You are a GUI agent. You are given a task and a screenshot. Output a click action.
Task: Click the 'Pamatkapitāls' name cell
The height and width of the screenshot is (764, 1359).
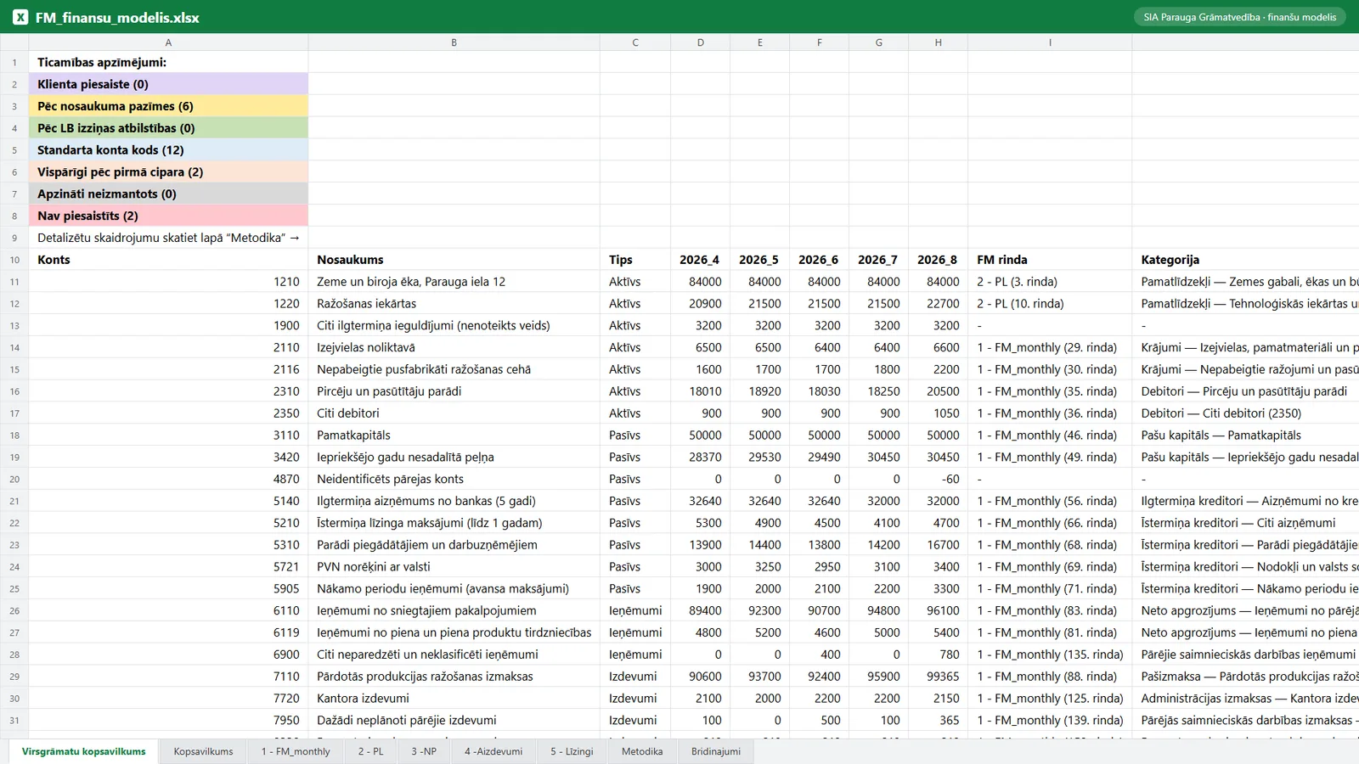coord(454,435)
